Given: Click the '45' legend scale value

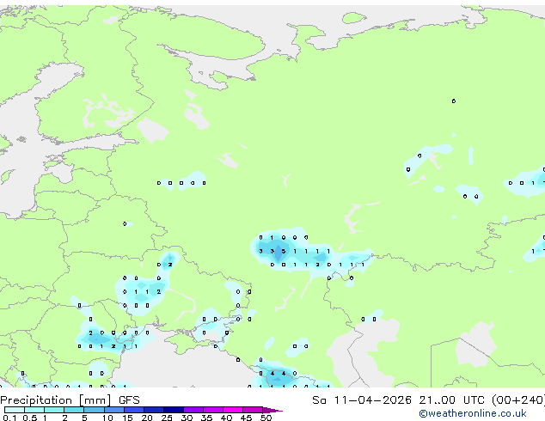Looking at the screenshot, I should click(246, 418).
